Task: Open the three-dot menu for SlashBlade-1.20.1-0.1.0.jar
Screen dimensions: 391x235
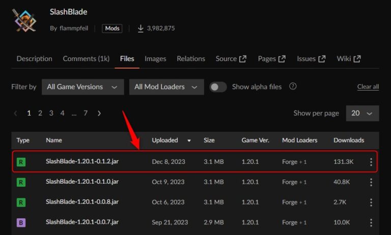Action: click(x=371, y=182)
